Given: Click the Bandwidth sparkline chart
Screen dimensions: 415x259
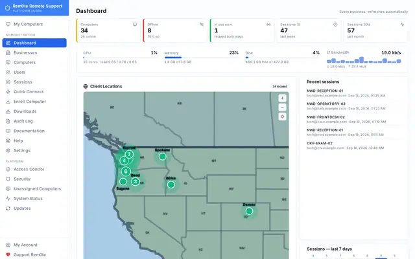Looking at the screenshot, I should (x=364, y=60).
